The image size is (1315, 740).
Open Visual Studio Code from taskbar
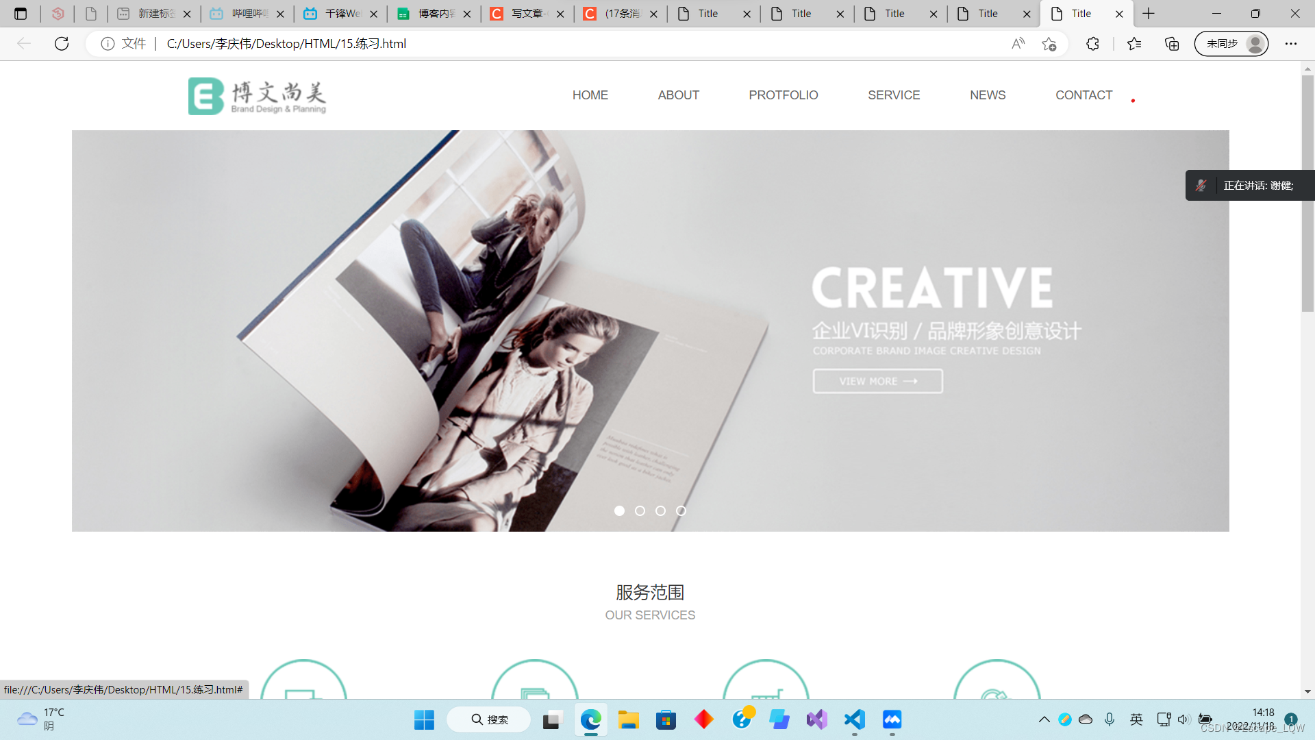854,719
